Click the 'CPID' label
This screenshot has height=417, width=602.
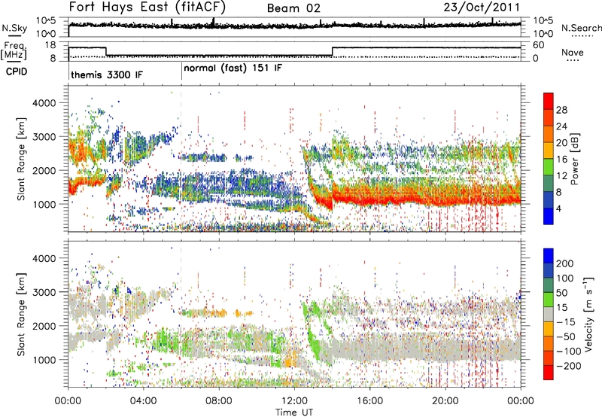coord(17,72)
